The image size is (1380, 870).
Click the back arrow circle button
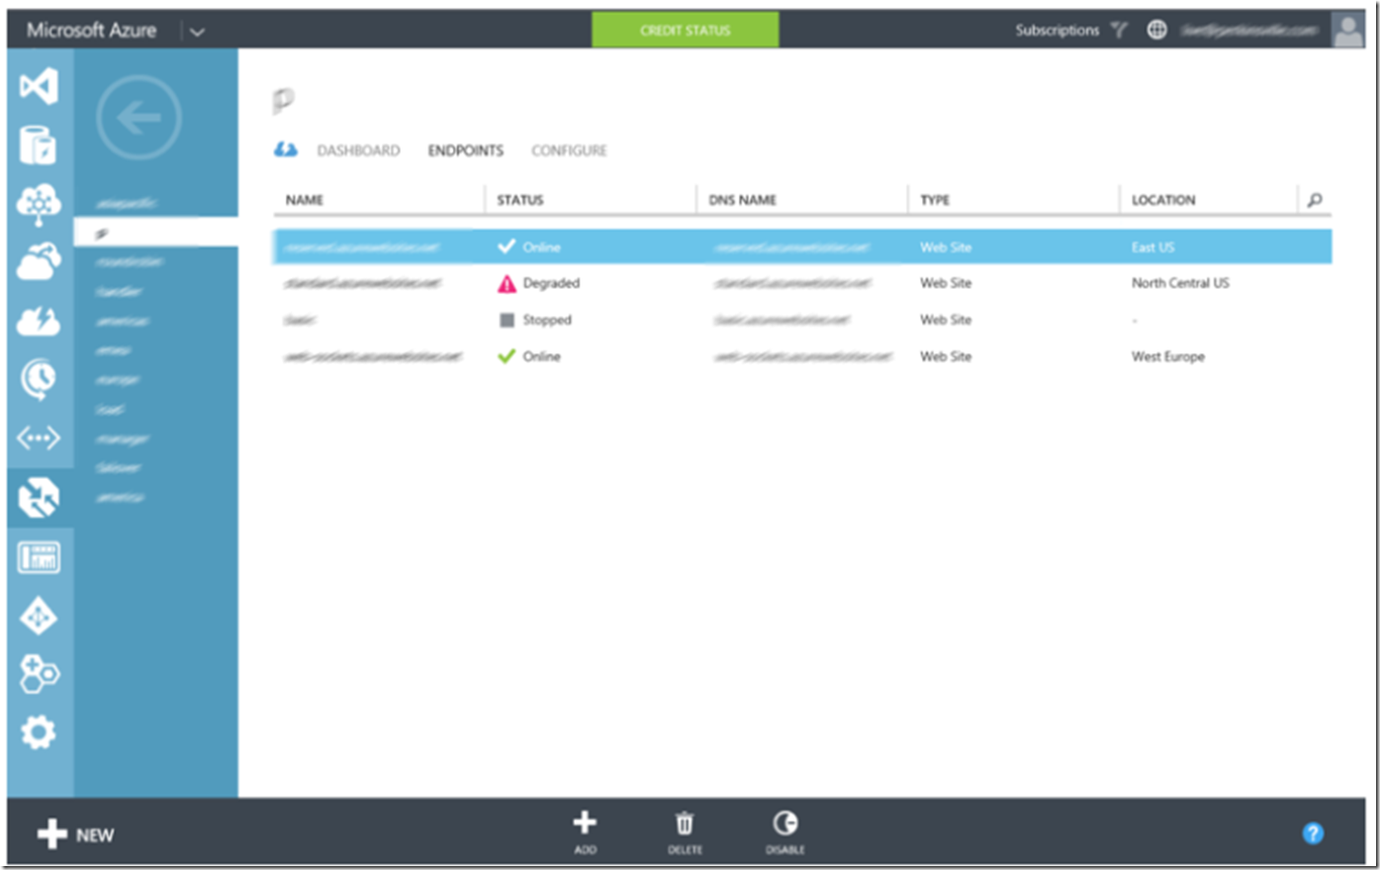click(x=138, y=118)
